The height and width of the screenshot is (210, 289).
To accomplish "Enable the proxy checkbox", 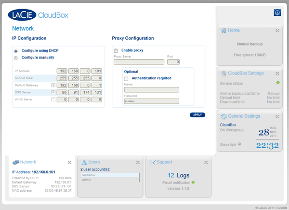I will pos(116,51).
